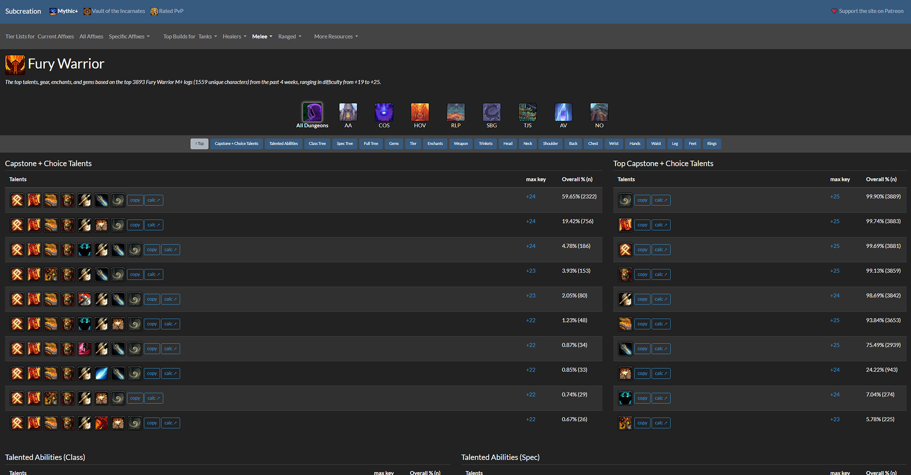Copy the 59.65% talent build
Image resolution: width=911 pixels, height=475 pixels.
(x=135, y=200)
